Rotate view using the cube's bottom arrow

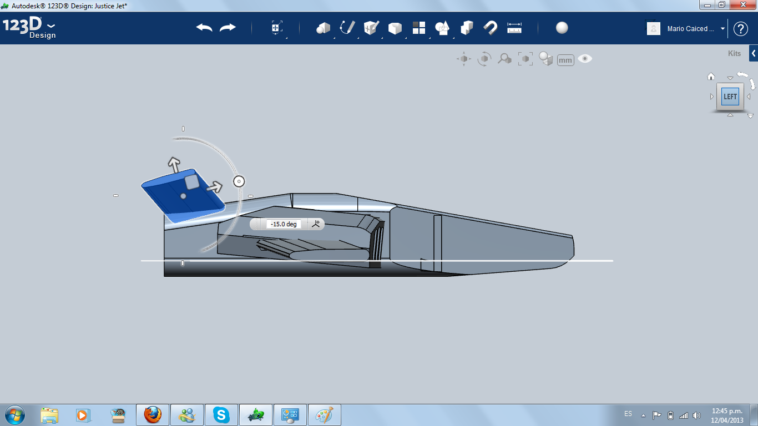tap(730, 114)
